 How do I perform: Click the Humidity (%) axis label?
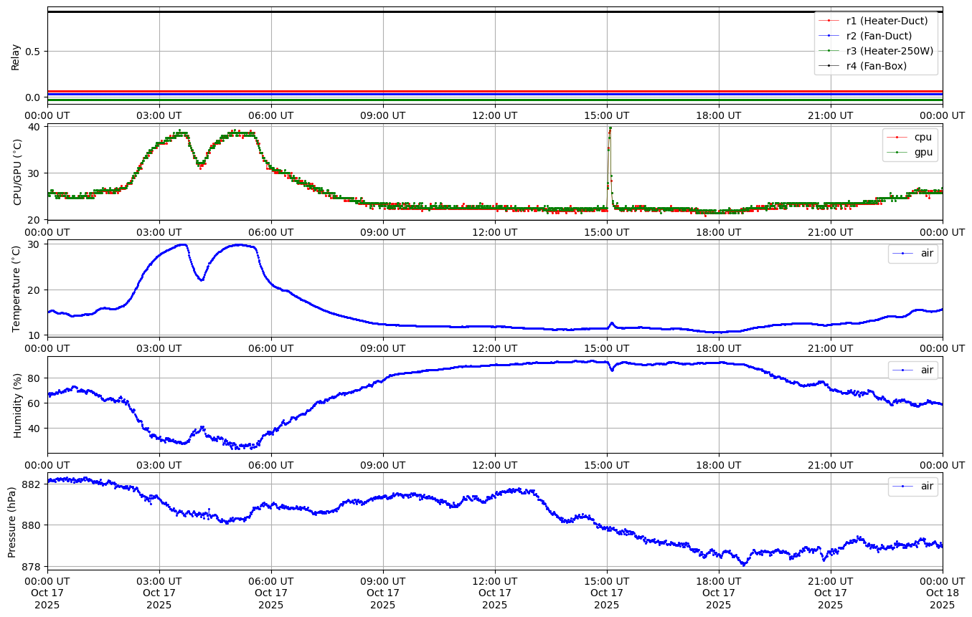pyautogui.click(x=17, y=405)
